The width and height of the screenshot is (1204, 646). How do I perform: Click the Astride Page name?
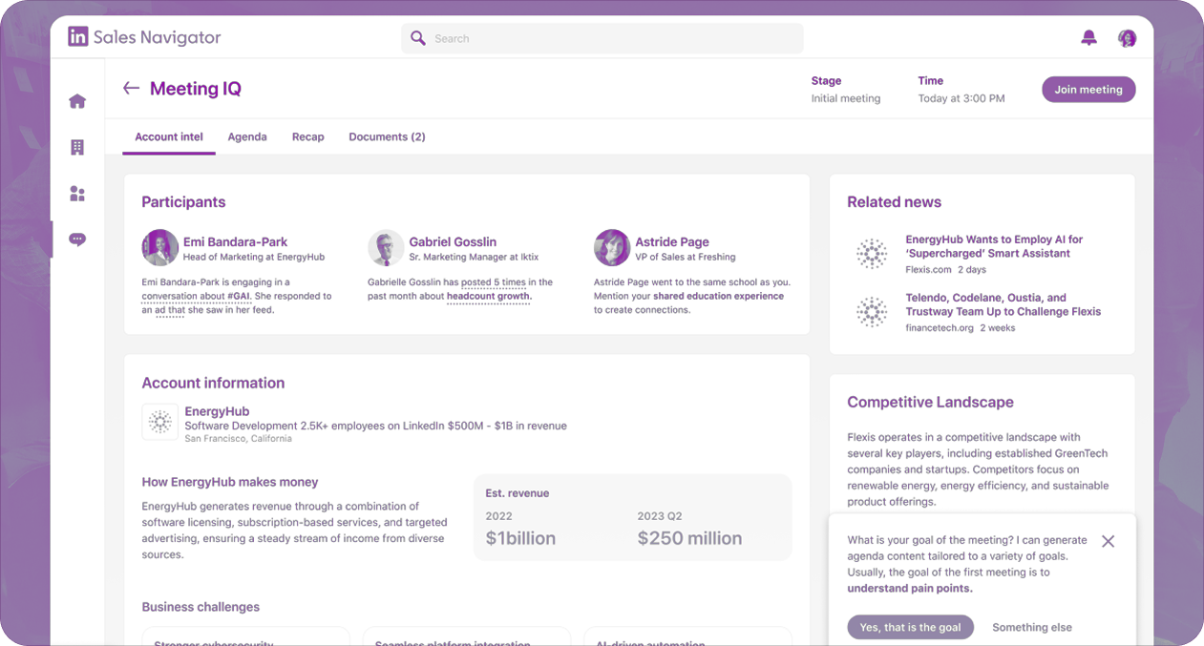(x=672, y=242)
